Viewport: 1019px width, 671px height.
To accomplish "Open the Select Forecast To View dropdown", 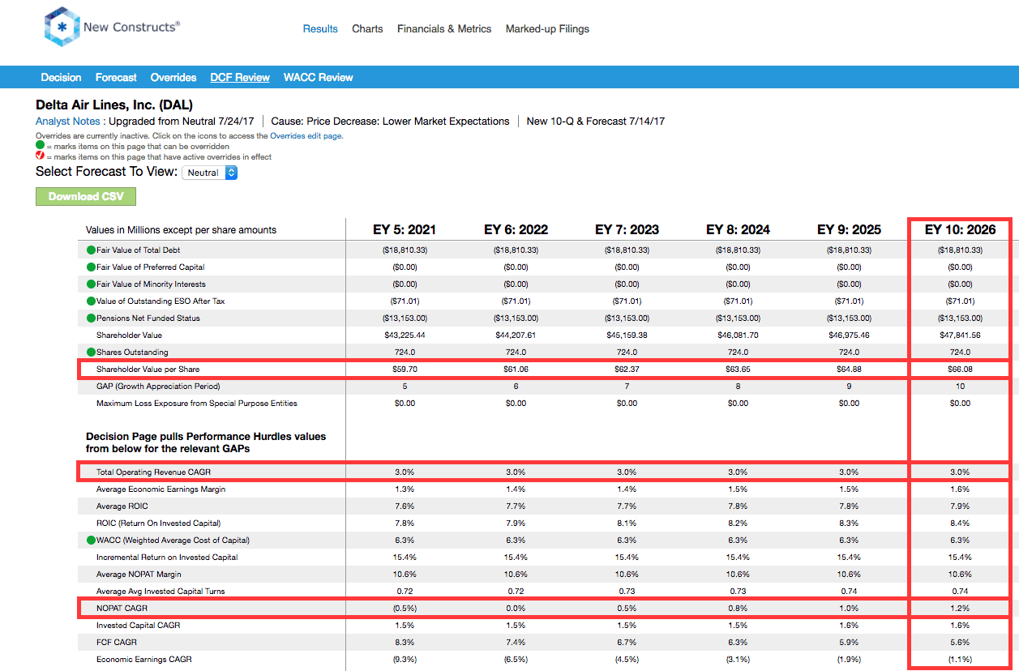I will coord(210,173).
